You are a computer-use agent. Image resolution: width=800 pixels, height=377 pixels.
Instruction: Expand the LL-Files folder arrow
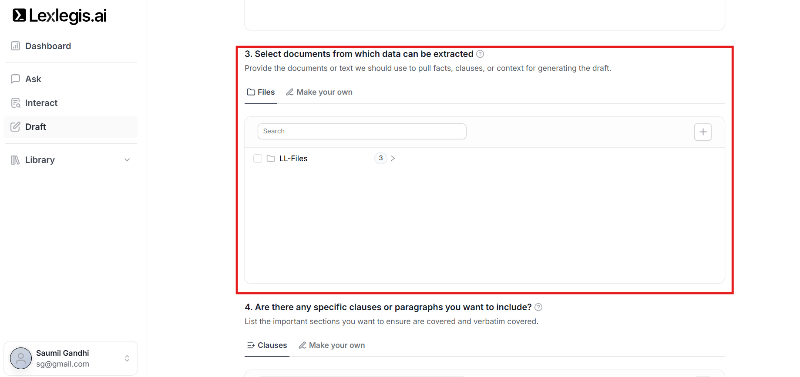coord(393,159)
